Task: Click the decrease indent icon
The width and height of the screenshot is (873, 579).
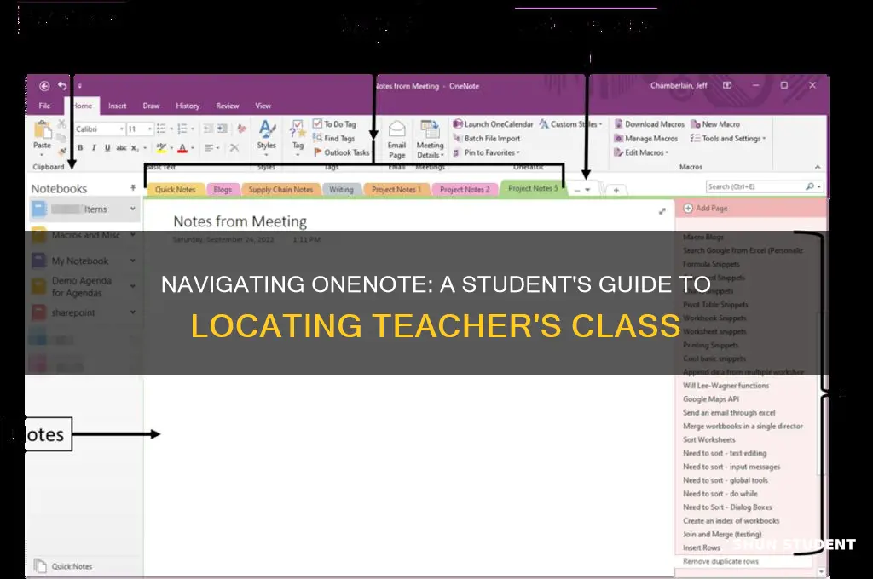Action: (x=208, y=129)
